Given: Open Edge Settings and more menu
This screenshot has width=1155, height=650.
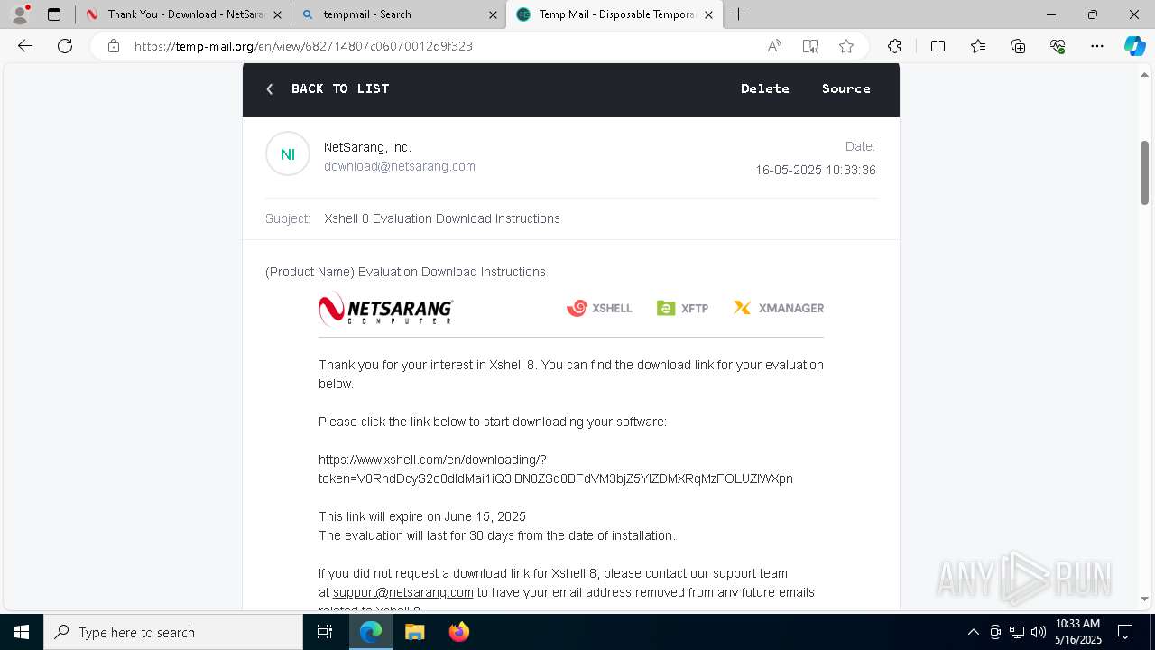Looking at the screenshot, I should [x=1097, y=46].
